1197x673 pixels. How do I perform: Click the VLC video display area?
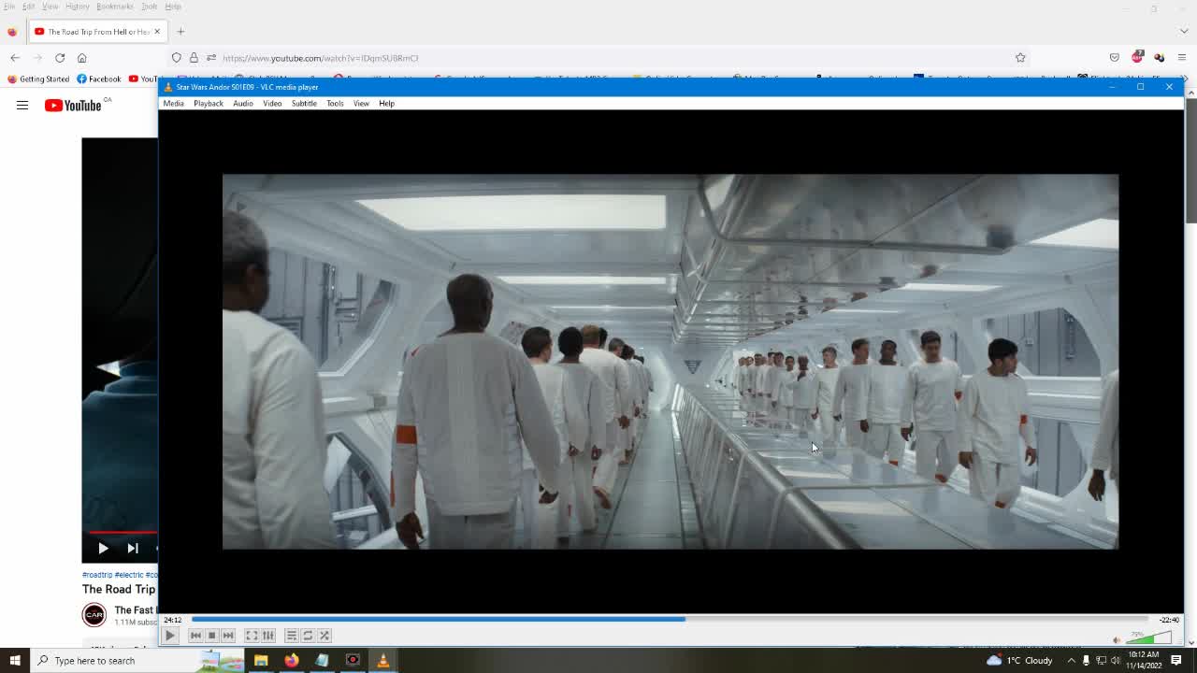click(670, 362)
